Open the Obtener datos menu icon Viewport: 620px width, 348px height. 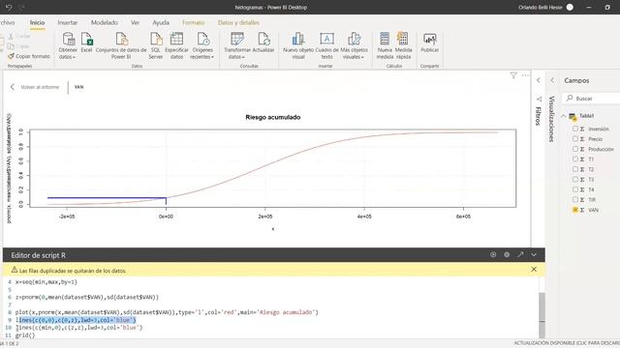68,40
